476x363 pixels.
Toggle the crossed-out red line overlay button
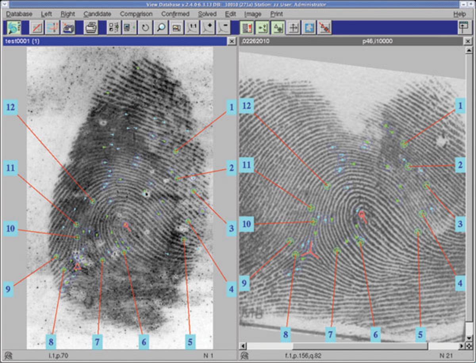click(325, 28)
